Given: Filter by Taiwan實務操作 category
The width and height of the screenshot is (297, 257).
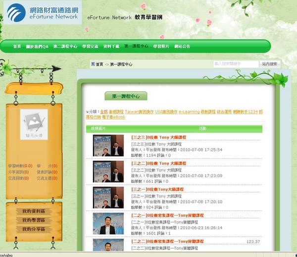Looking at the screenshot, I should point(139,112).
